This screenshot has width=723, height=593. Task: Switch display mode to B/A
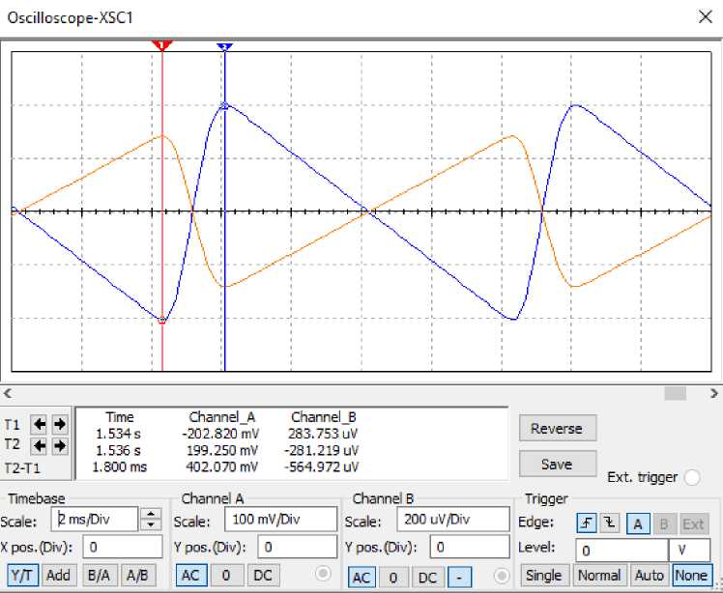[99, 576]
